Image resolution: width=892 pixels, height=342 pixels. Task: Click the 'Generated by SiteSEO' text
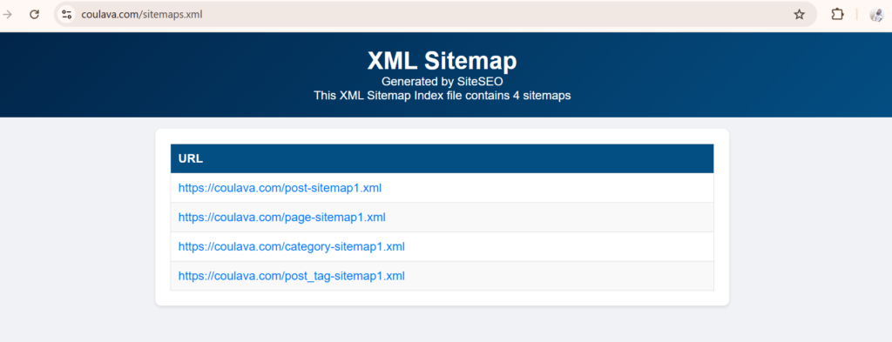click(x=442, y=82)
